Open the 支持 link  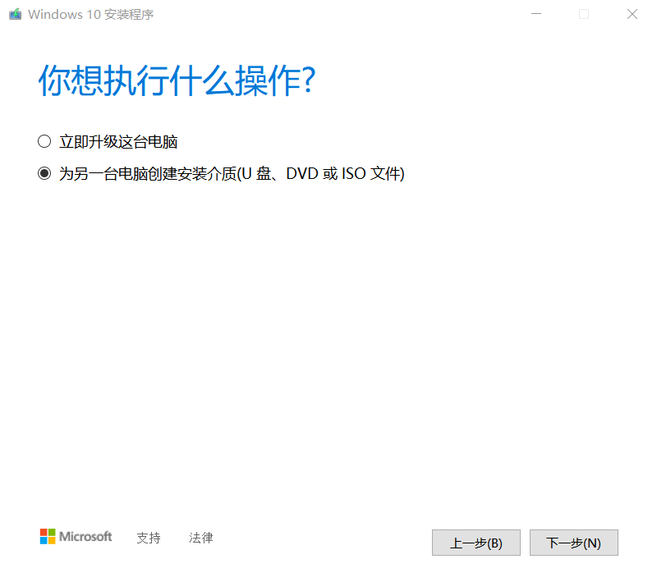tap(149, 538)
